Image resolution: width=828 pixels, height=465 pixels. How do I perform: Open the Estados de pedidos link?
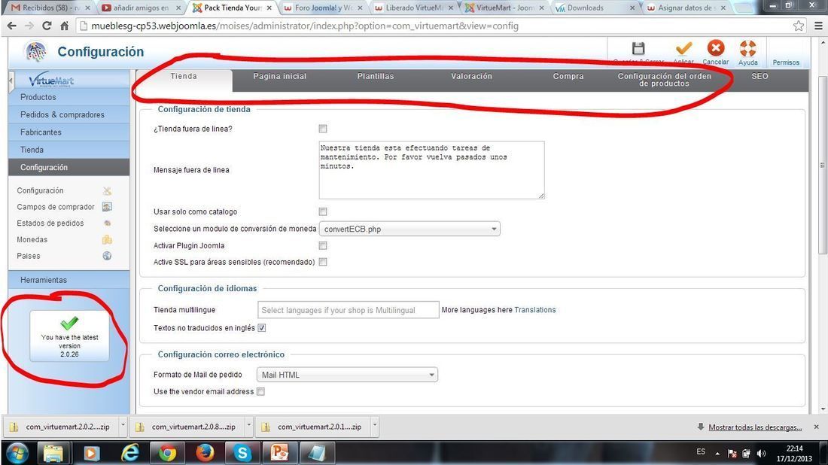pos(50,223)
